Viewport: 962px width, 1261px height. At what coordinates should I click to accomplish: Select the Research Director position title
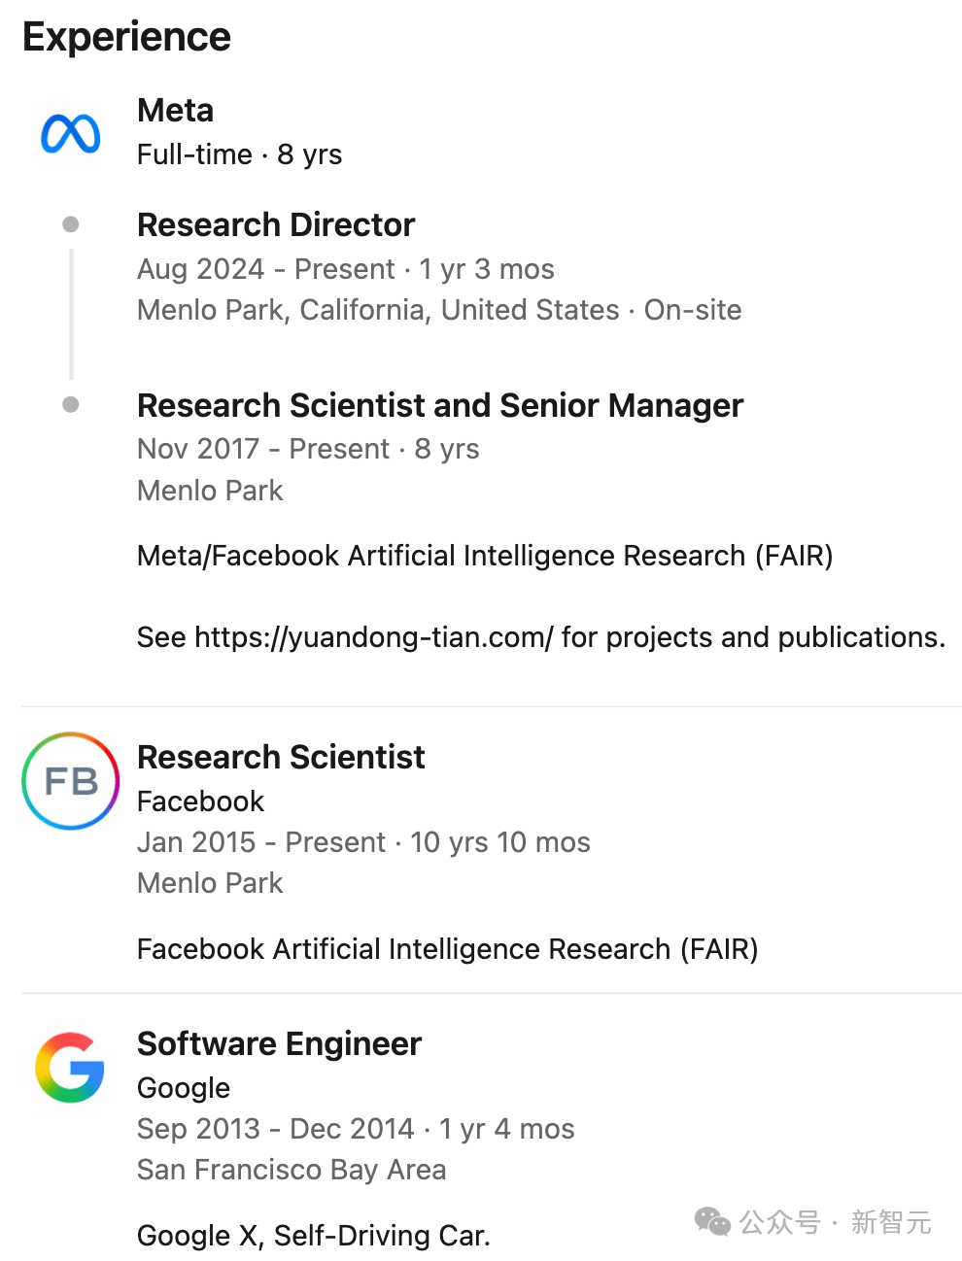pyautogui.click(x=276, y=225)
